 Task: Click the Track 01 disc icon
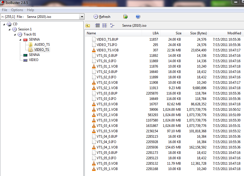point(20,34)
